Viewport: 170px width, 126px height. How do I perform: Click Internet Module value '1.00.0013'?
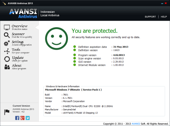(118, 65)
